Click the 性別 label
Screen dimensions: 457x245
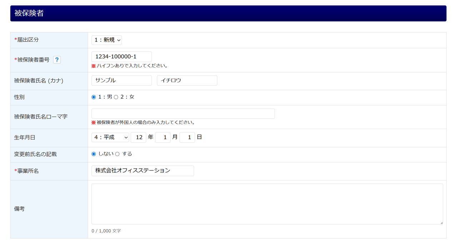[19, 97]
